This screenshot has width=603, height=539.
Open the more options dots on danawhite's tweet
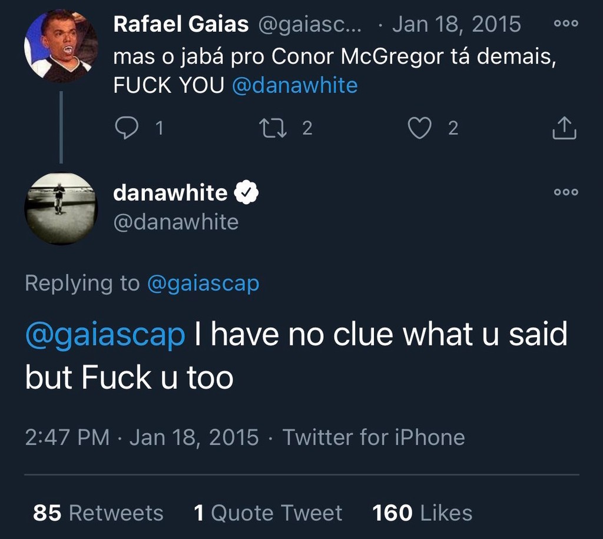[x=566, y=192]
